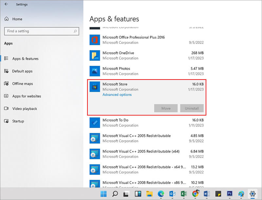
Task: Open the Offline maps page
Action: (22, 84)
